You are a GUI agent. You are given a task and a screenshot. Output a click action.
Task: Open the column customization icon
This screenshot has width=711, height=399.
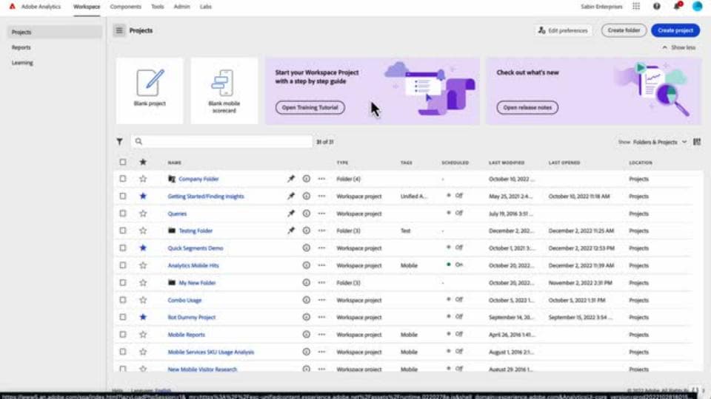(697, 142)
